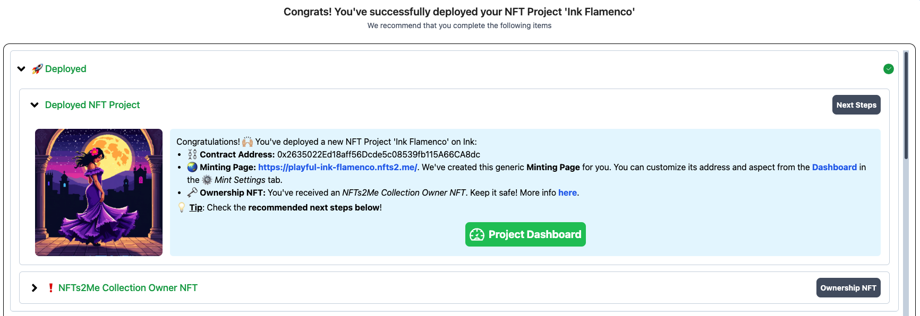Image resolution: width=920 pixels, height=316 pixels.
Task: Collapse the Deployed section
Action: click(x=21, y=68)
